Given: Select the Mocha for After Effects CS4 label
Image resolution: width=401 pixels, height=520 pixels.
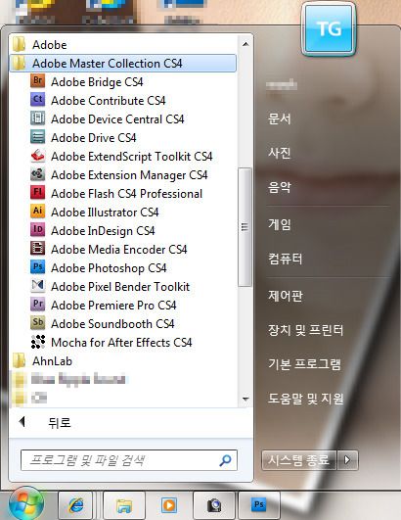Looking at the screenshot, I should pyautogui.click(x=121, y=342).
